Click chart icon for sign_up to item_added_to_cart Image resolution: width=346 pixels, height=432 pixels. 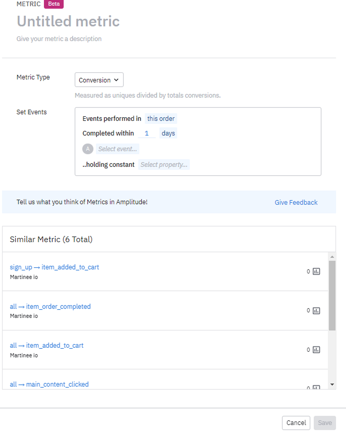point(316,271)
